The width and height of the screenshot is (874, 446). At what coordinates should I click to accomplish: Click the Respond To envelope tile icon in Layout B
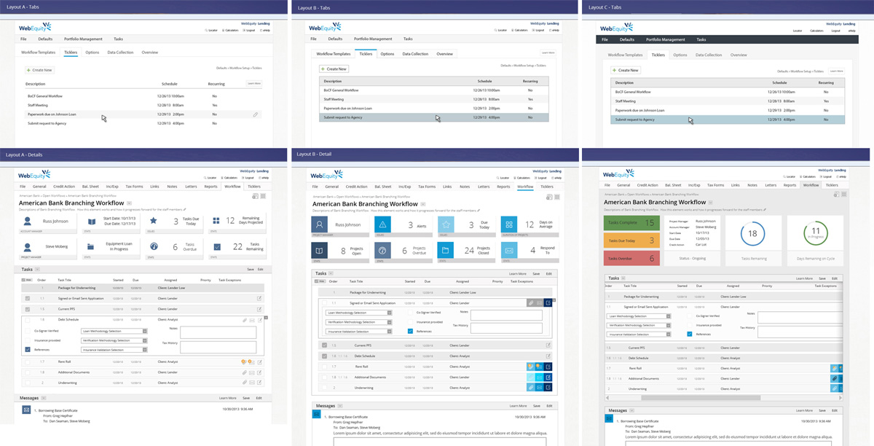click(508, 250)
